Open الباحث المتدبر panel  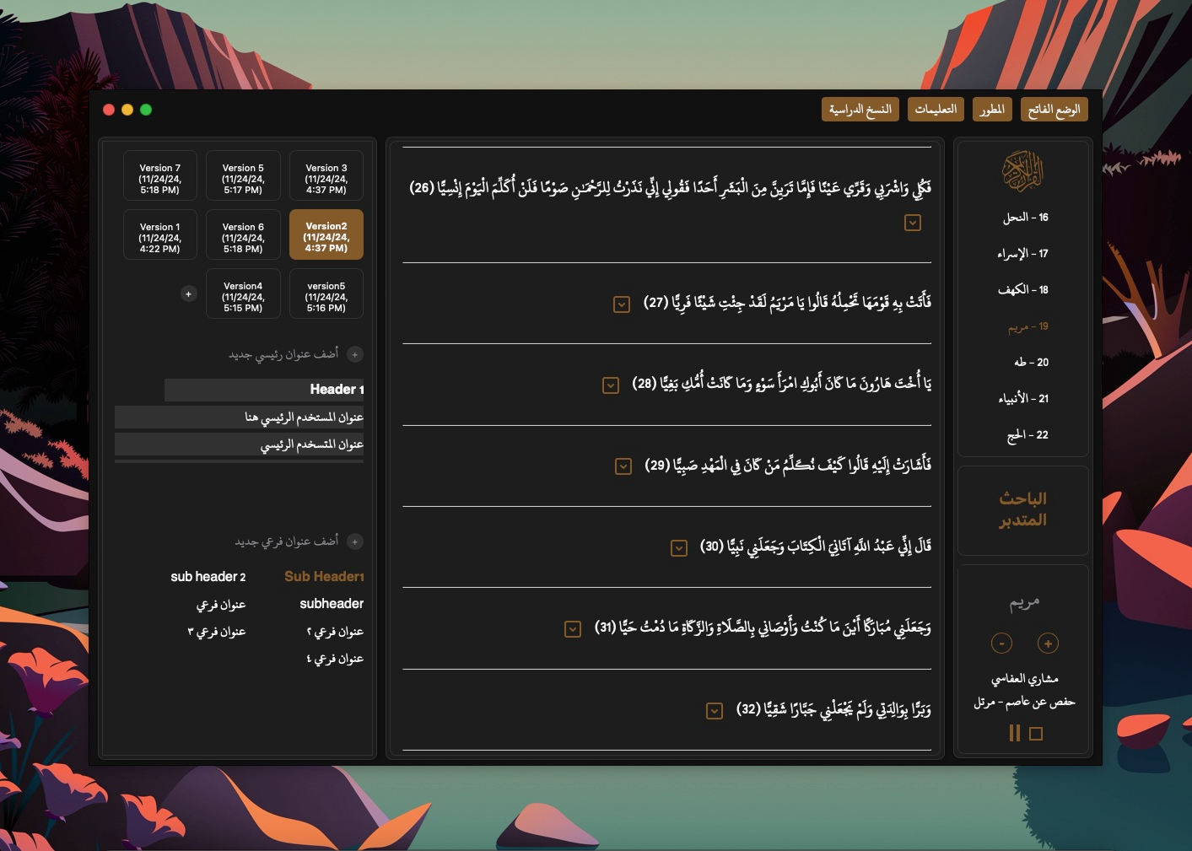pos(1022,509)
